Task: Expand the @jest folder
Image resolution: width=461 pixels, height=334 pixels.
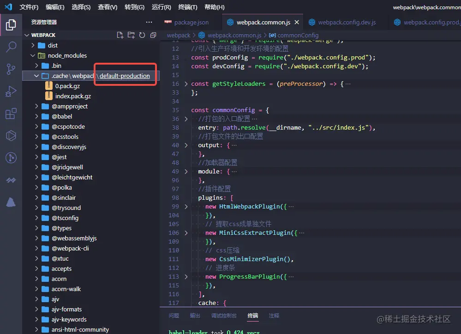Action: coord(36,157)
